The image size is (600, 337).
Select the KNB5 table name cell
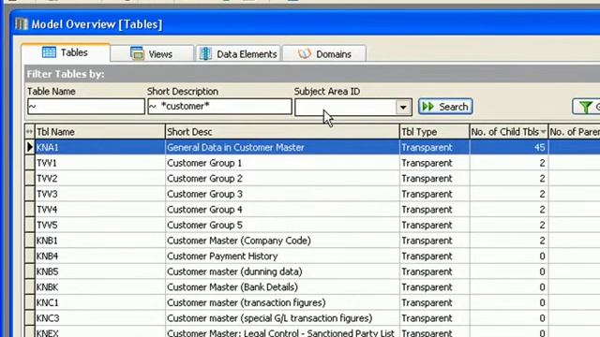[100, 271]
